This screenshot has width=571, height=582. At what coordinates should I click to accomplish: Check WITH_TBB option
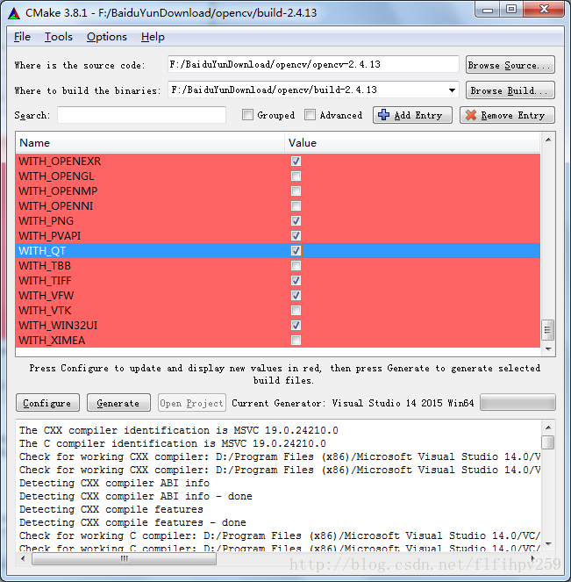[296, 266]
